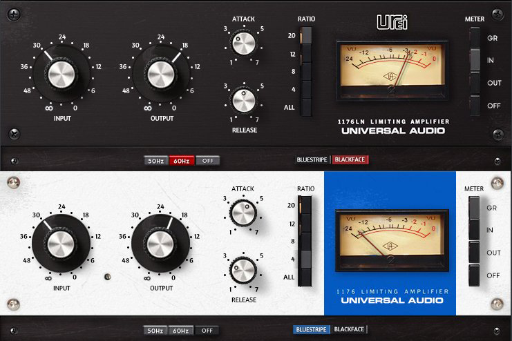
Task: Adjust the Release knob on the black 1176LN
Action: [x=244, y=101]
